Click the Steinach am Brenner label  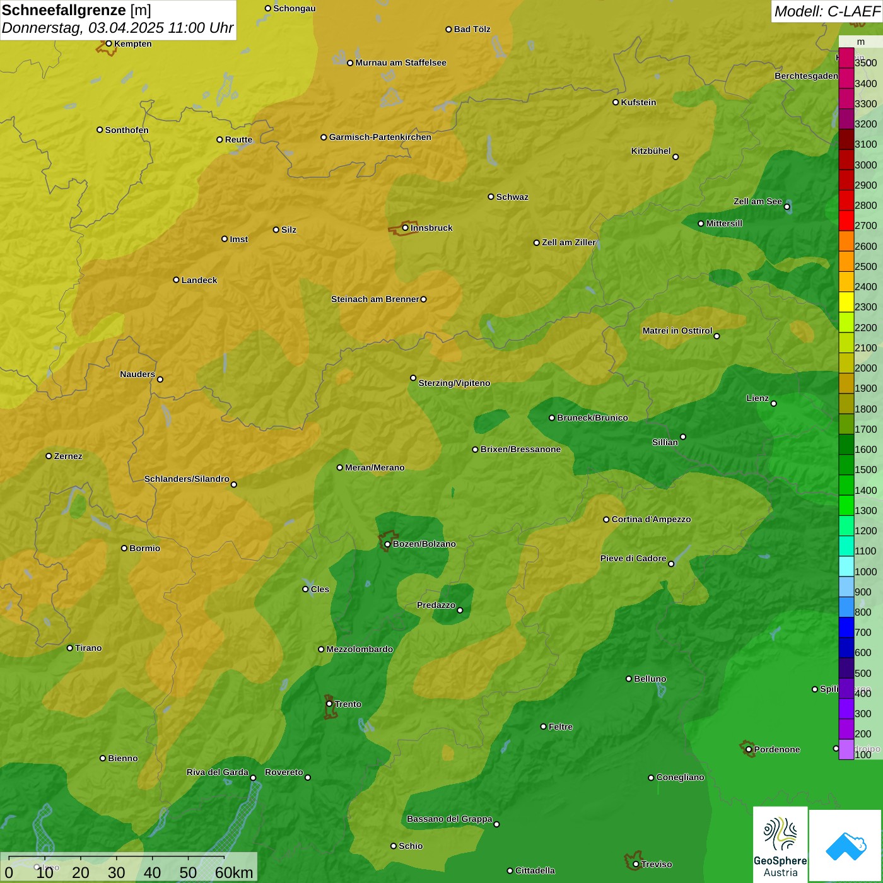point(375,299)
